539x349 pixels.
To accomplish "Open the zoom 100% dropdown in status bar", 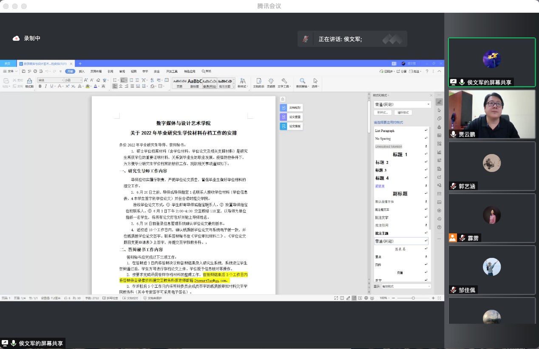I will click(385, 298).
